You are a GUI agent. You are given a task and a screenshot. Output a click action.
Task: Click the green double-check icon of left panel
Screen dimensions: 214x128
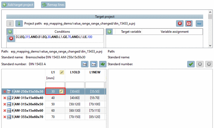click(x=103, y=64)
